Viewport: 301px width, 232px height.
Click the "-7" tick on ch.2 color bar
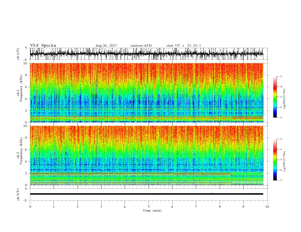coord(280,180)
